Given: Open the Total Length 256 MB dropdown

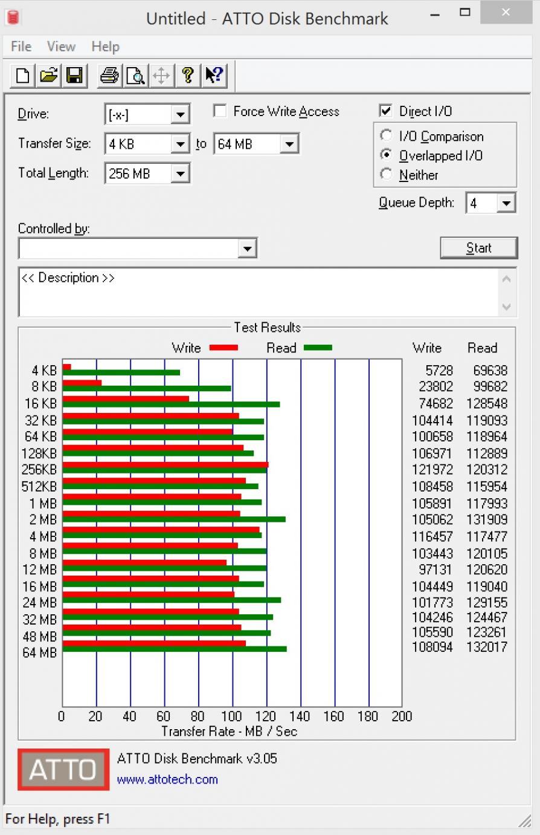Looking at the screenshot, I should [180, 174].
